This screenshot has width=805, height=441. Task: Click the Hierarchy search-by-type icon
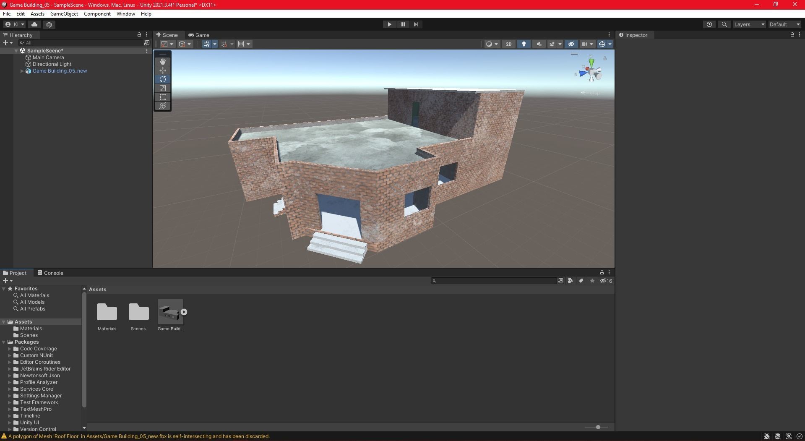pyautogui.click(x=147, y=43)
